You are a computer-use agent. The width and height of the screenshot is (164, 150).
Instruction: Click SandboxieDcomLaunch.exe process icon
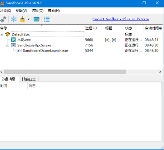pyautogui.click(x=19, y=50)
